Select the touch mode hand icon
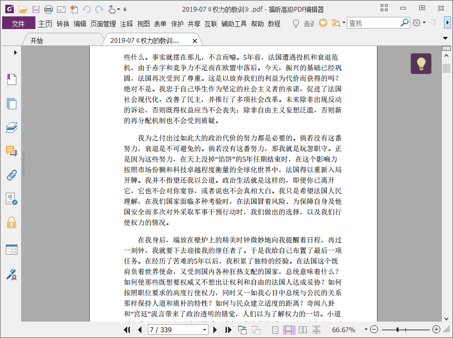Screen dimensions: 453x338 click(x=112, y=10)
